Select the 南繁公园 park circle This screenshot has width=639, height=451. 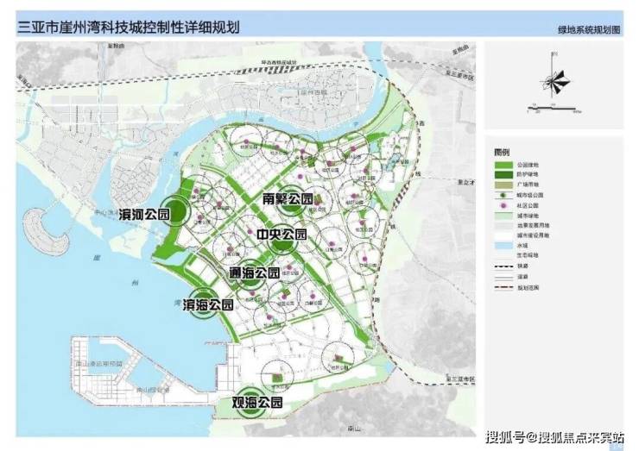292,199
